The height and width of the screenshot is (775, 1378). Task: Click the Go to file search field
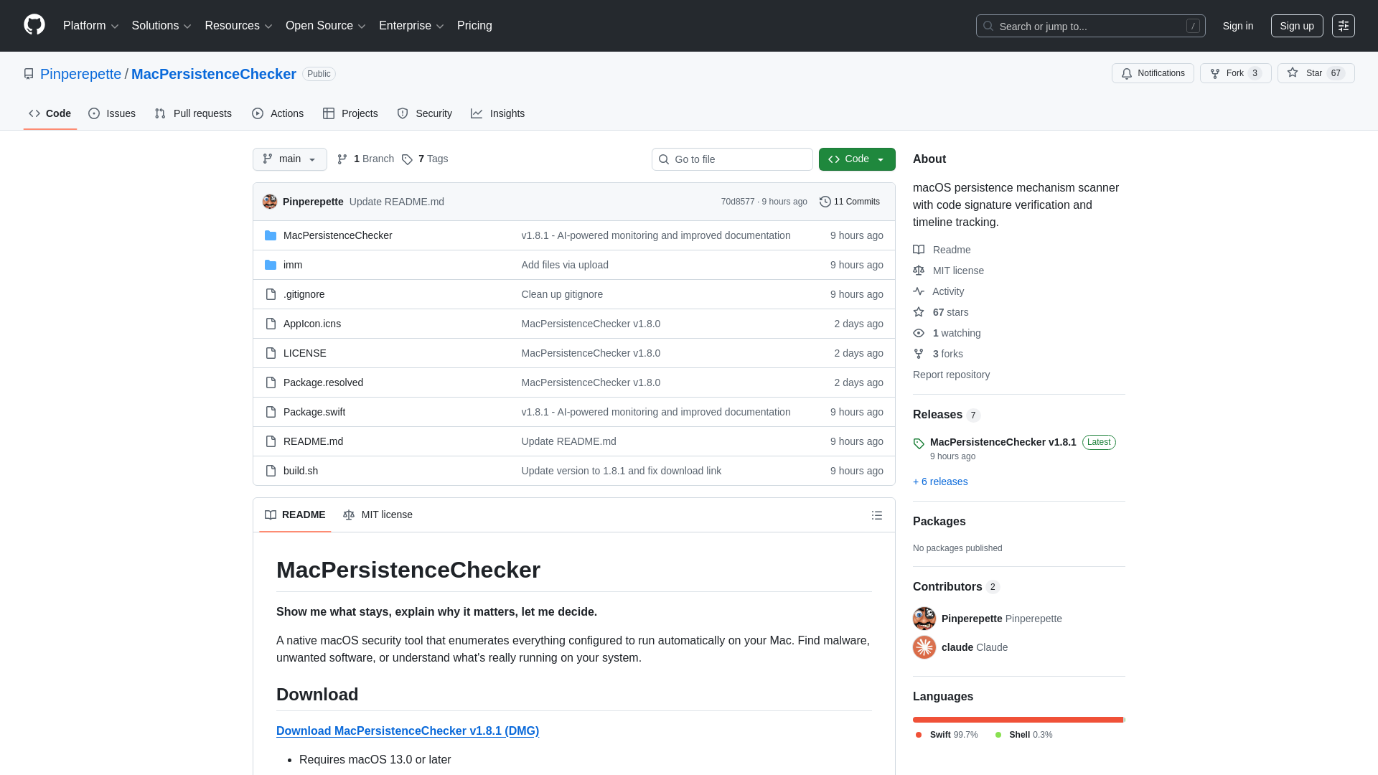point(731,159)
